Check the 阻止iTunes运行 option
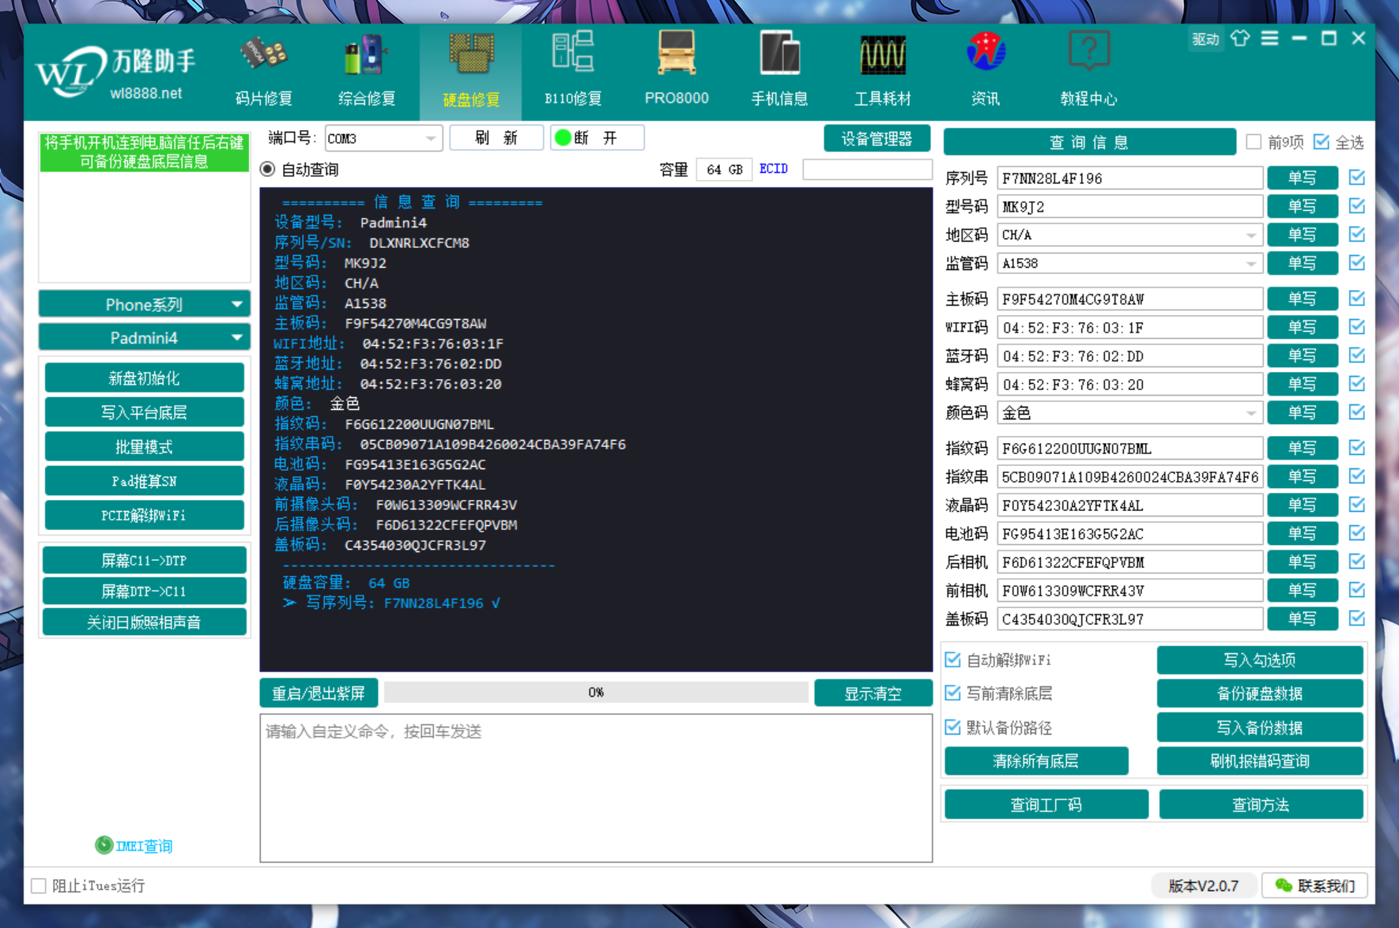The width and height of the screenshot is (1399, 928). click(39, 885)
